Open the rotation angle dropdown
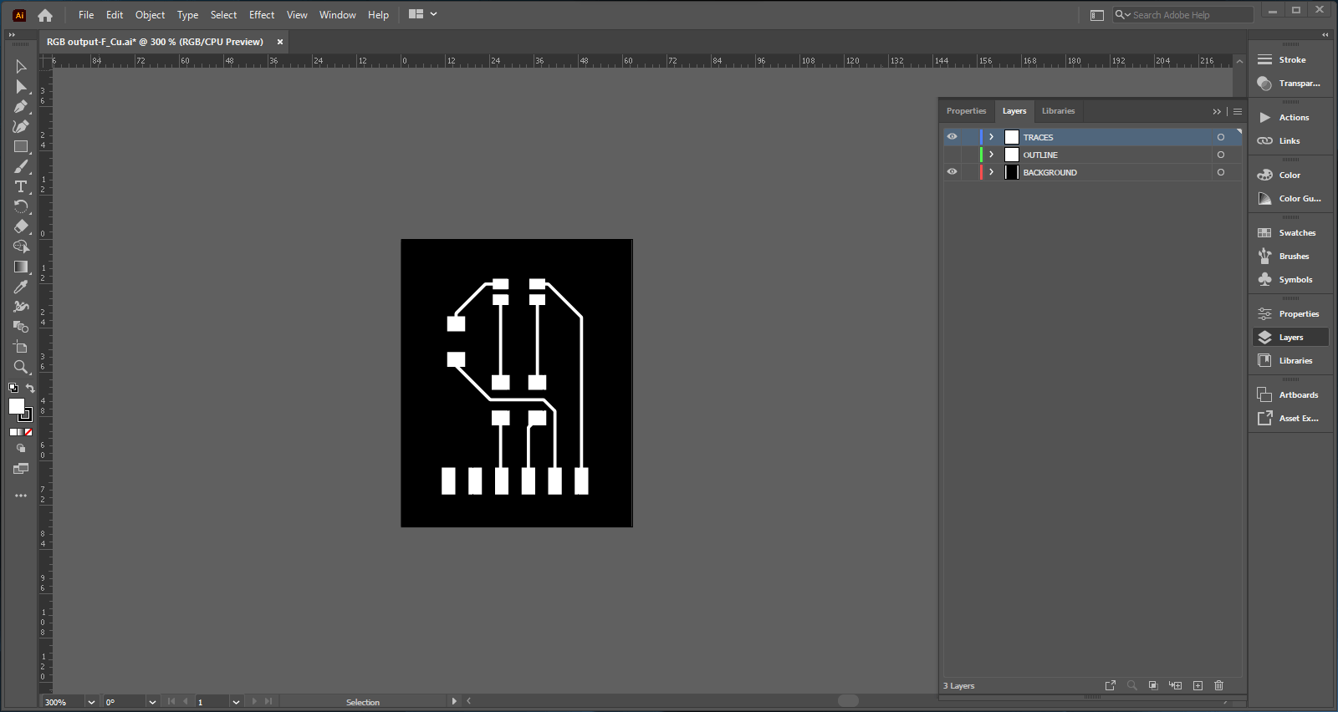 (x=152, y=702)
